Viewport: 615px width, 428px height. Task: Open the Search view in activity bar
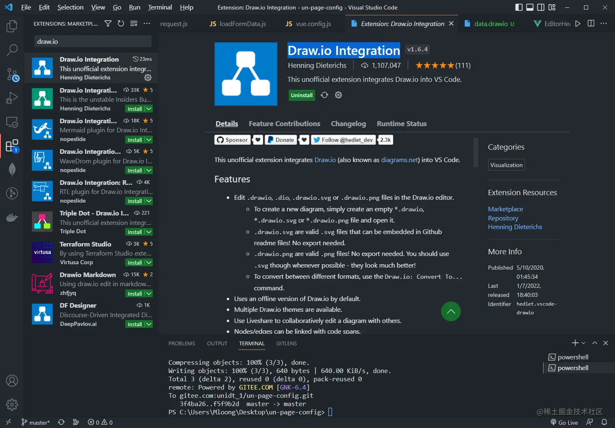(x=12, y=50)
